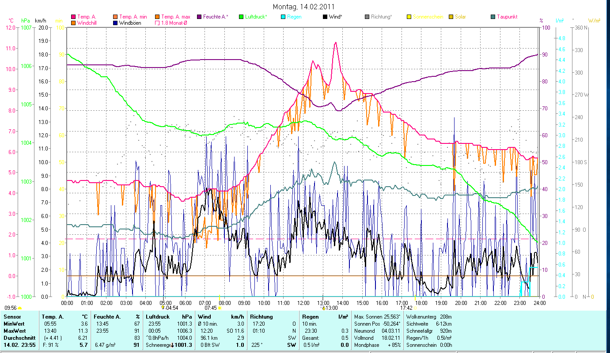
Task: Toggle the 1.8 Monat-Ø legend checkbox
Action: tap(158, 23)
